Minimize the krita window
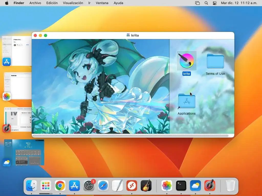262x196 pixels. 40,35
